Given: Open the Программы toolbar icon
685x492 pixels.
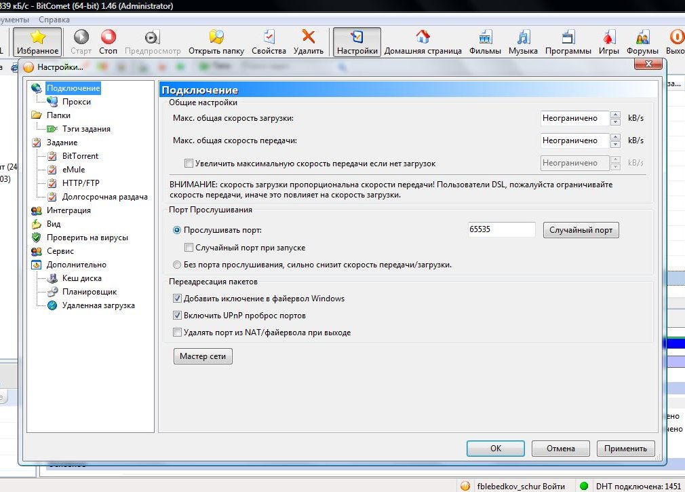Looking at the screenshot, I should coord(568,37).
